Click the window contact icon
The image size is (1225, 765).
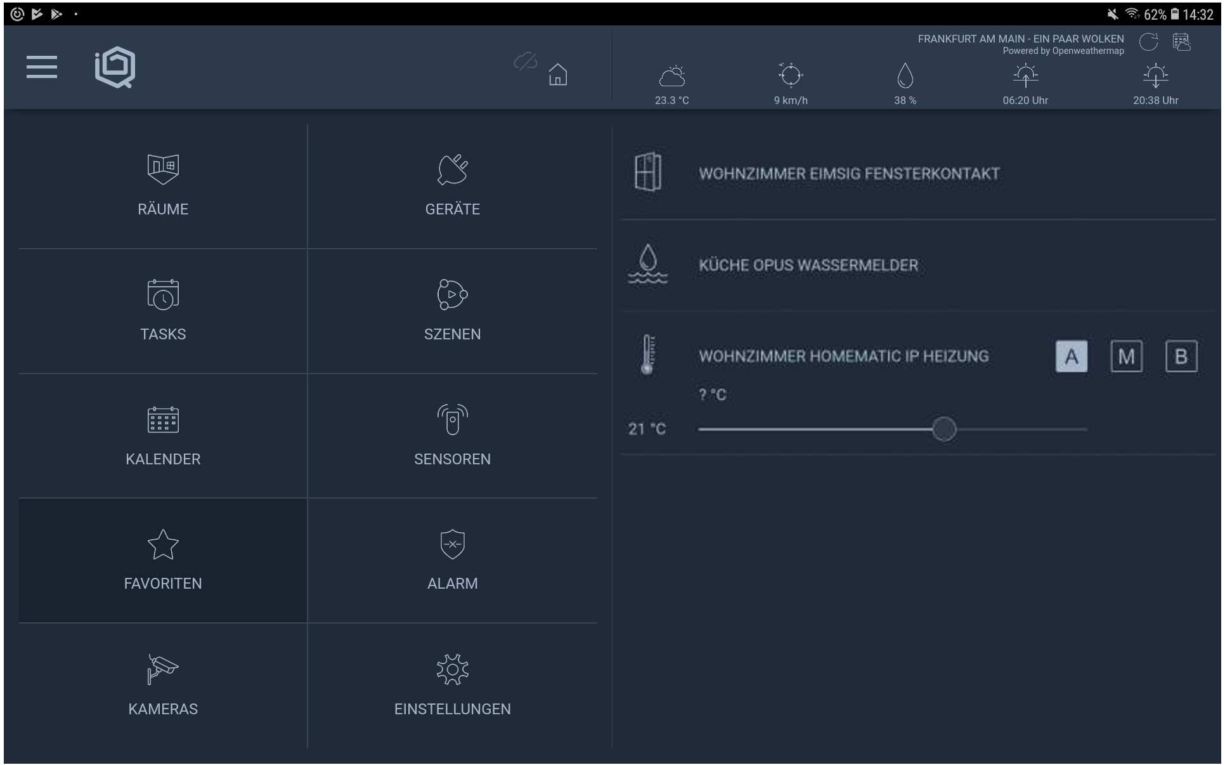[x=647, y=172]
